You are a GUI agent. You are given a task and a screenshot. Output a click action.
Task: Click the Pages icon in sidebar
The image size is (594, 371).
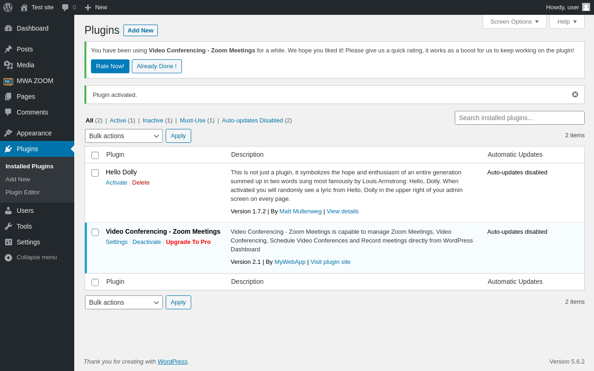[8, 96]
